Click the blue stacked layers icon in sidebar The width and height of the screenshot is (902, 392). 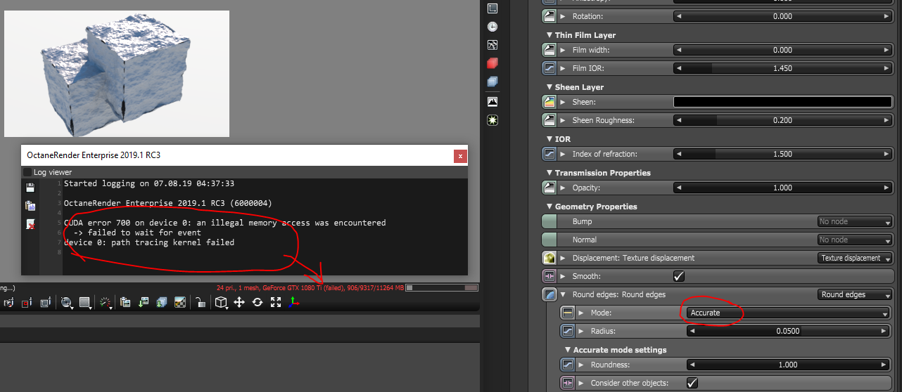[x=493, y=82]
